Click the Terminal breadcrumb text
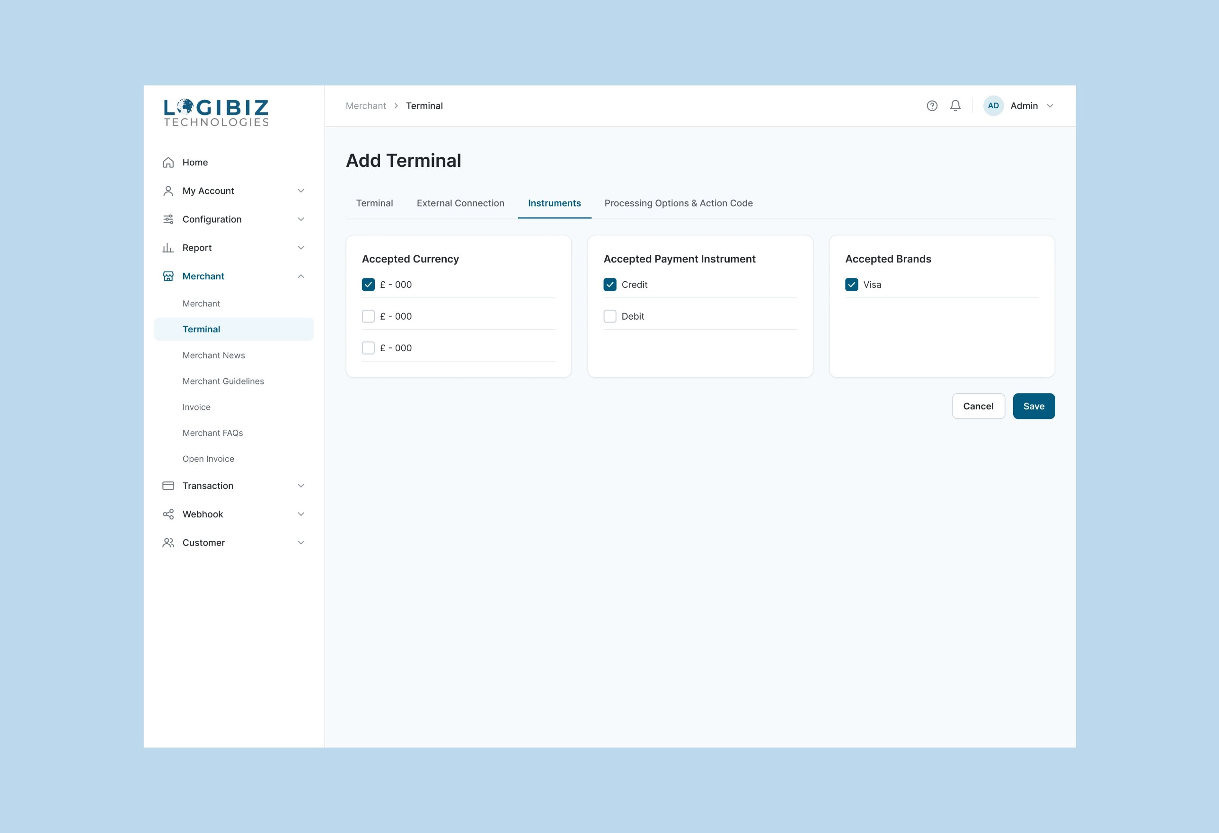Viewport: 1219px width, 833px height. point(424,106)
